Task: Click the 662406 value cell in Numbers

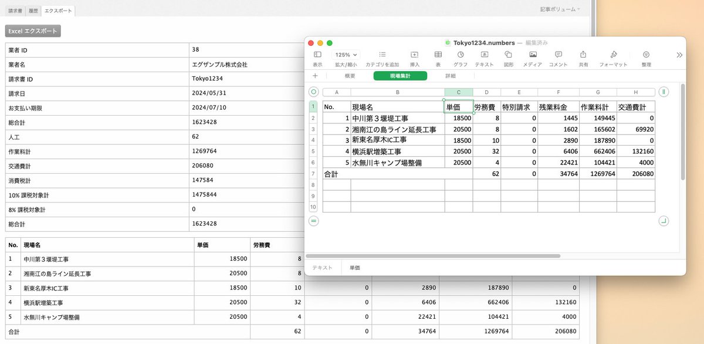Action: coord(598,151)
